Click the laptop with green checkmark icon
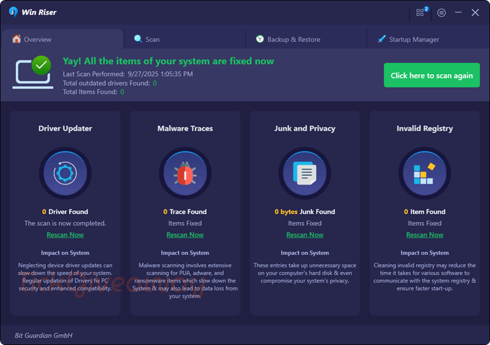This screenshot has height=345, width=490. pos(32,72)
